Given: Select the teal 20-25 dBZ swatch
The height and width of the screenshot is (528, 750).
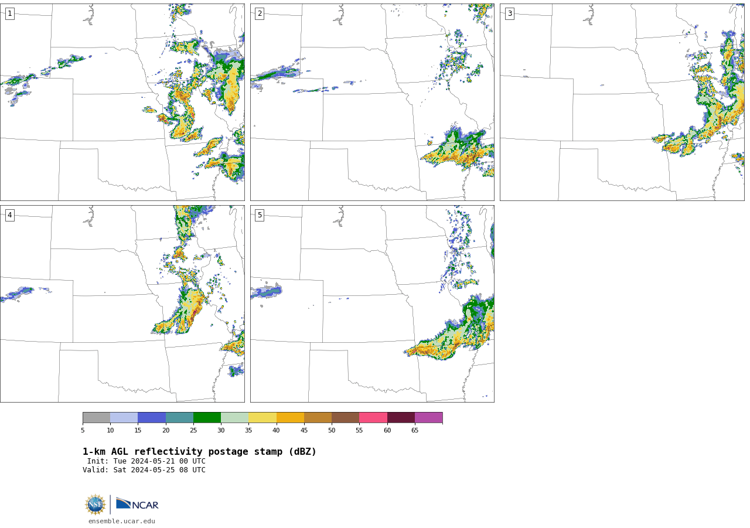Looking at the screenshot, I should tap(179, 418).
